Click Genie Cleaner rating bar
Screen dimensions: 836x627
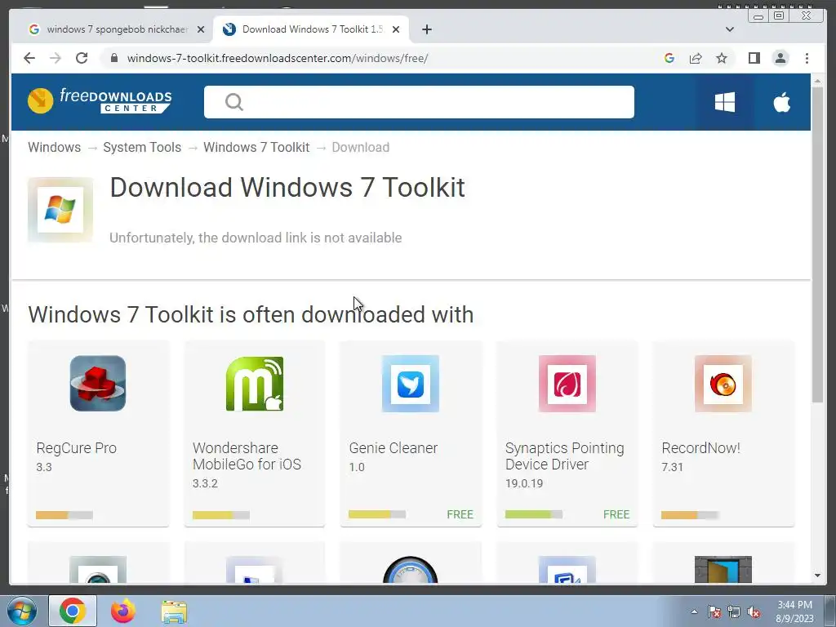pos(377,514)
